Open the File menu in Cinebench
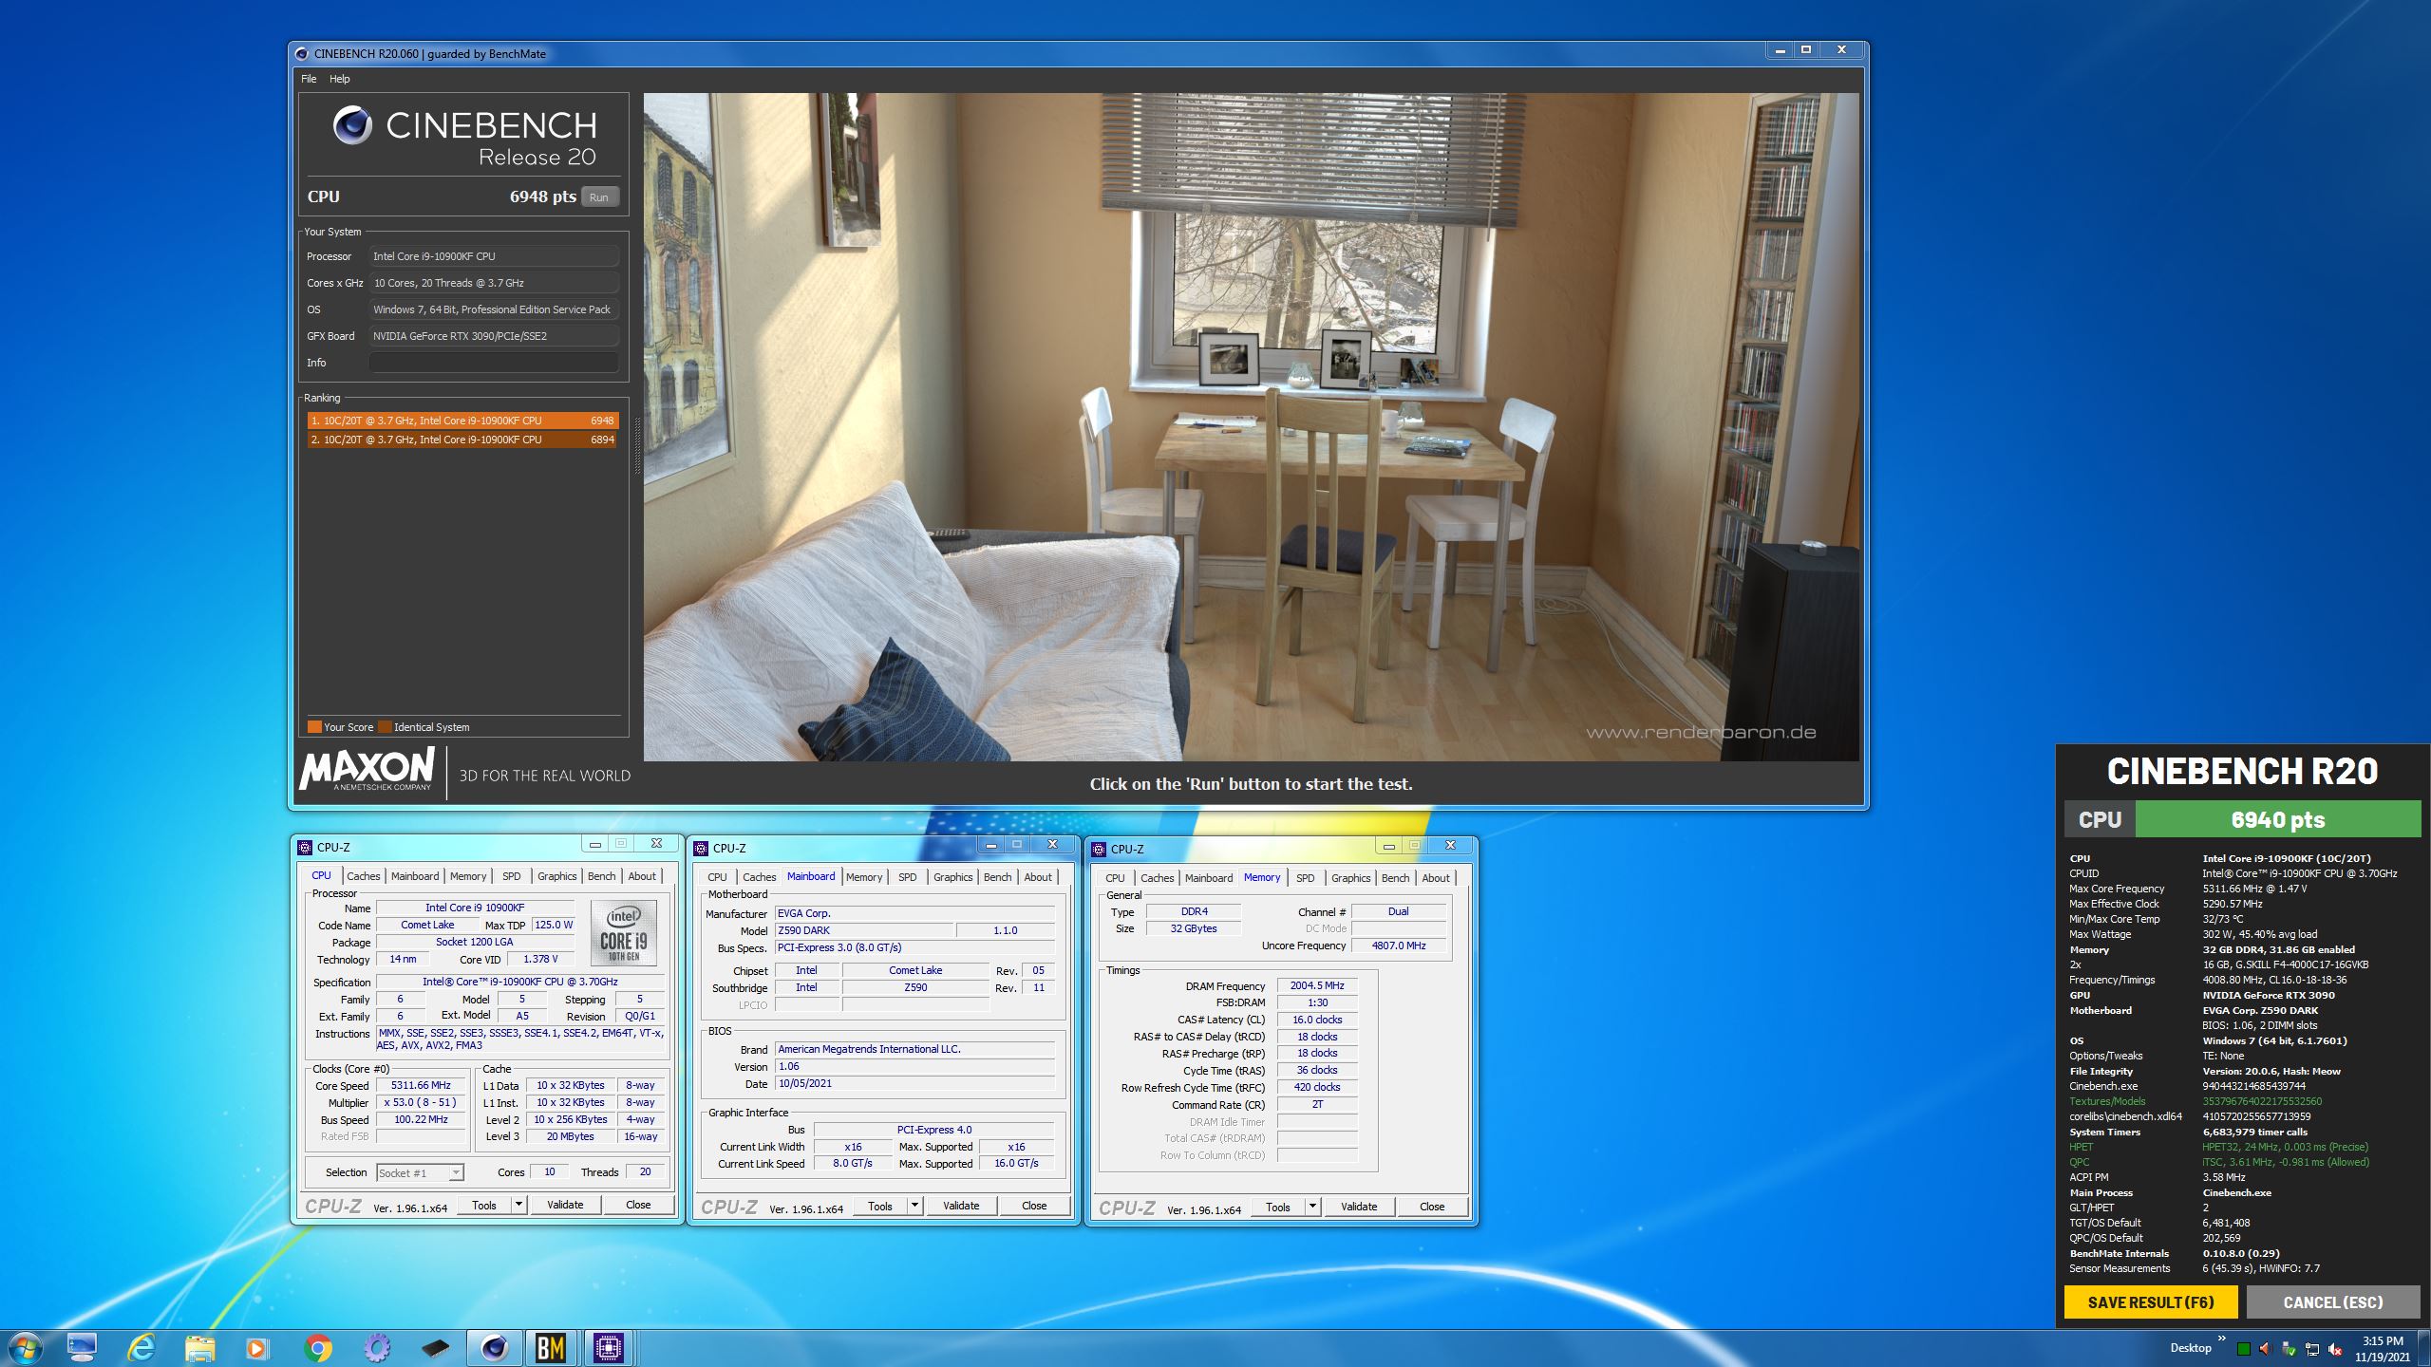This screenshot has height=1367, width=2431. coord(309,79)
